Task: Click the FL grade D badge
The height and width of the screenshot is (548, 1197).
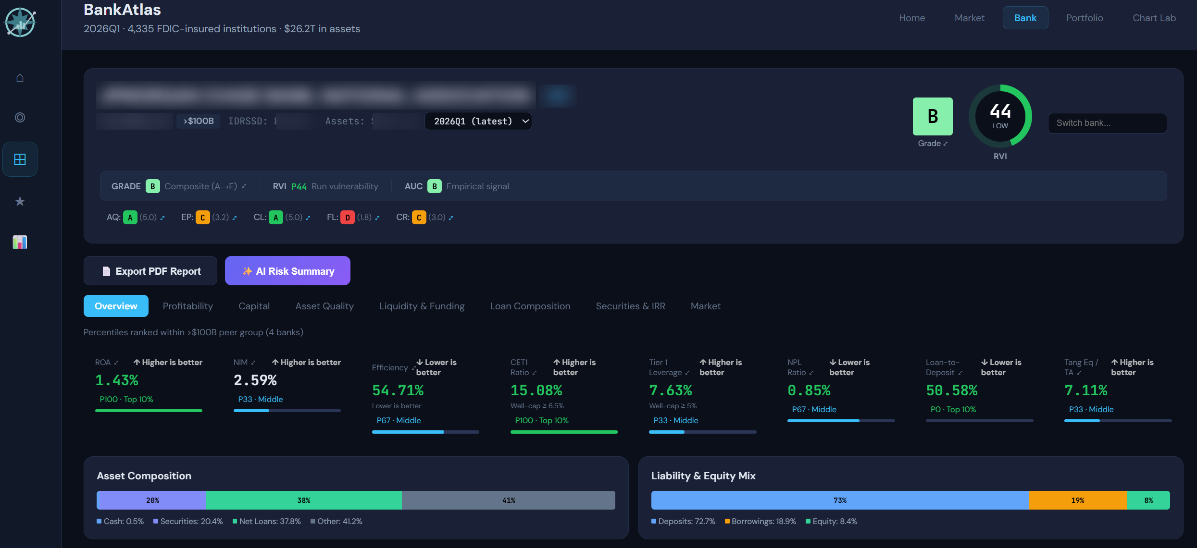Action: coord(348,218)
